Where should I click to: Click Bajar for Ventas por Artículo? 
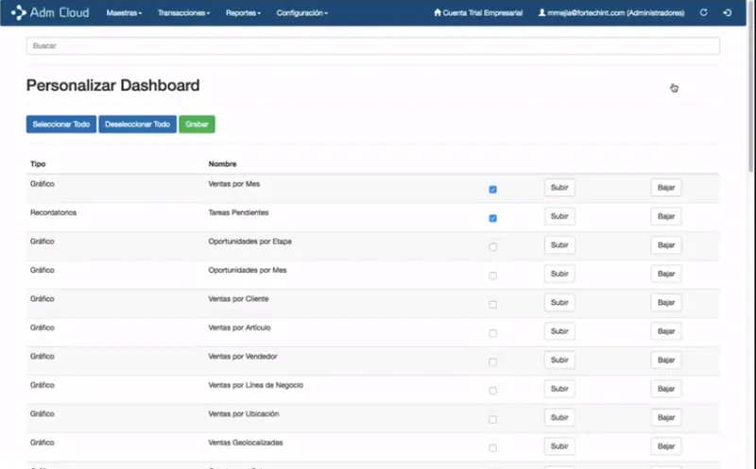tap(666, 331)
